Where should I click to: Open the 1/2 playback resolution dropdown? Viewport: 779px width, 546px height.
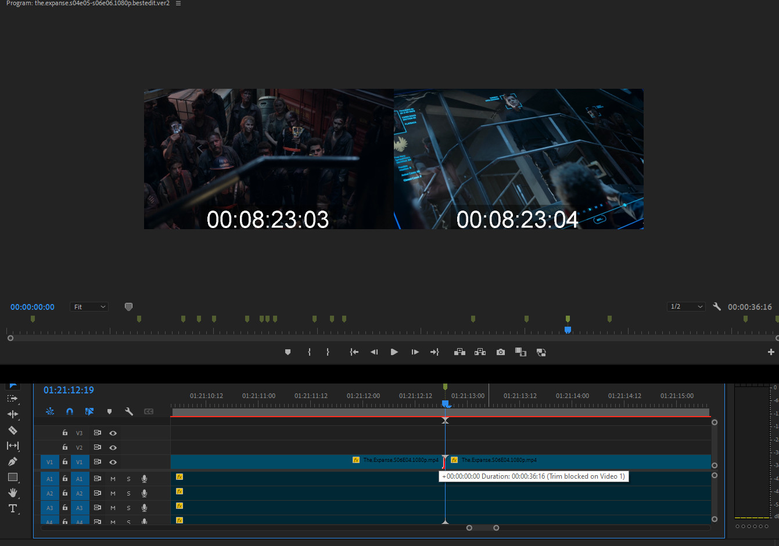coord(686,306)
